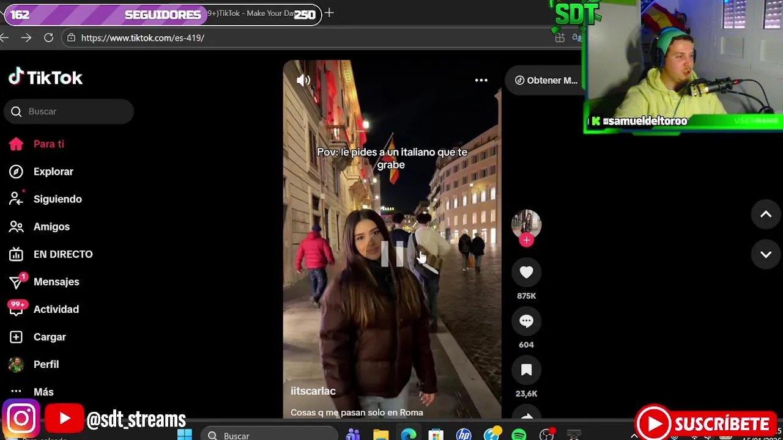Show hidden system tray icons chevron
This screenshot has height=440, width=783.
point(634,436)
